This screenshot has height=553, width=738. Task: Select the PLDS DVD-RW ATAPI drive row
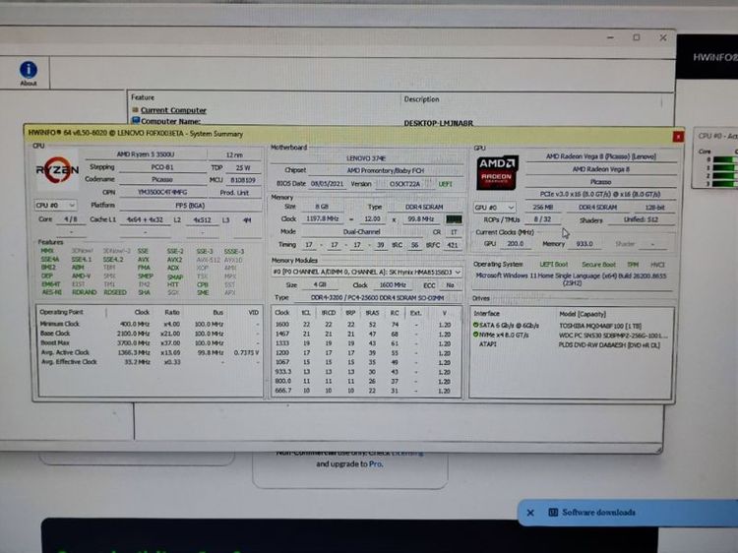571,344
